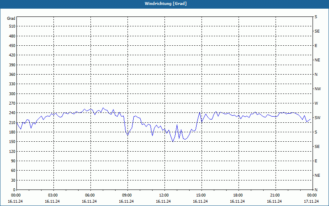Click the 0 y-axis value
This screenshot has width=329, height=206.
14,190
